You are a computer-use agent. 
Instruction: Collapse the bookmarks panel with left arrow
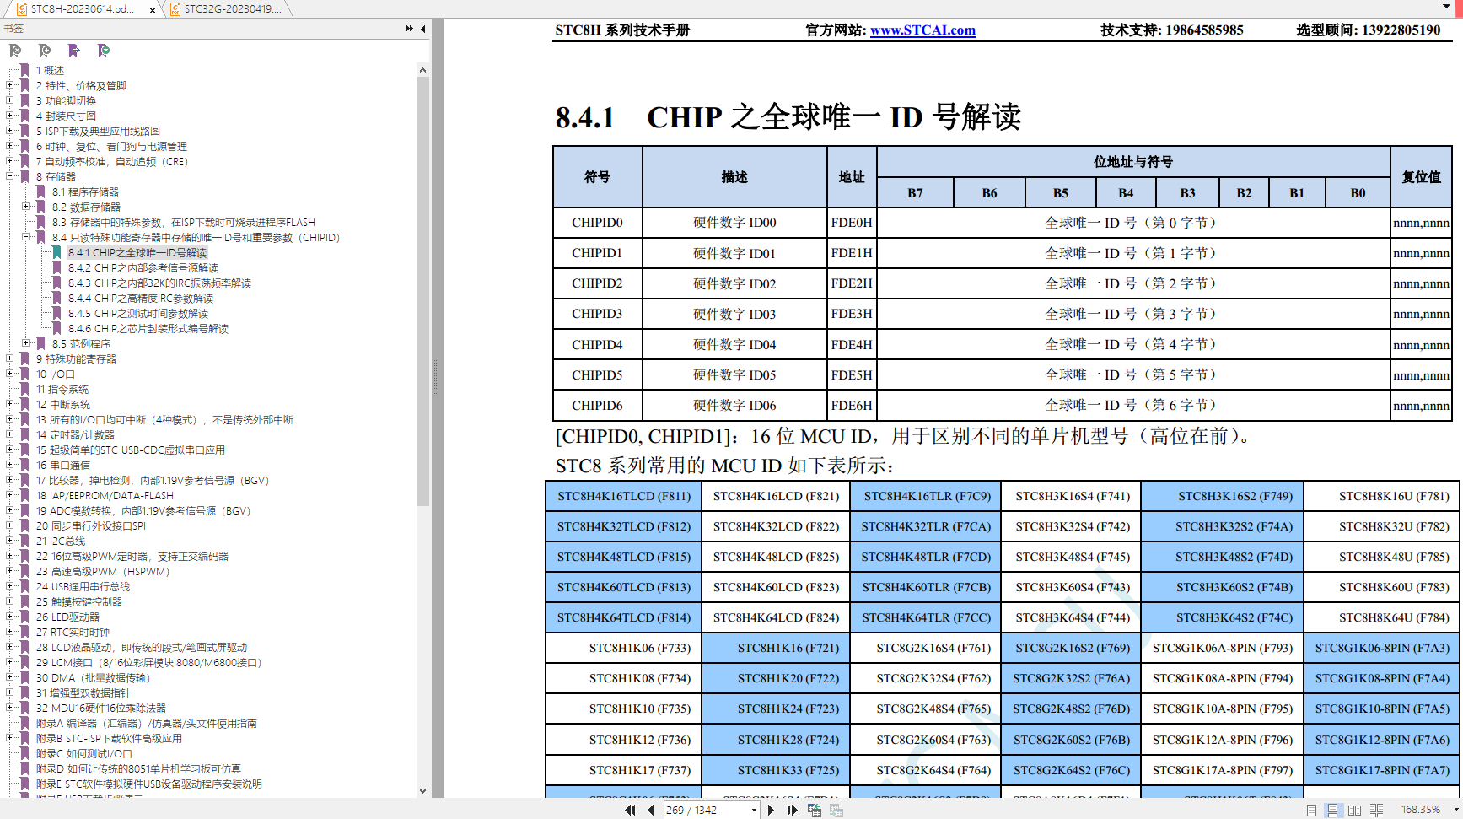click(x=423, y=29)
